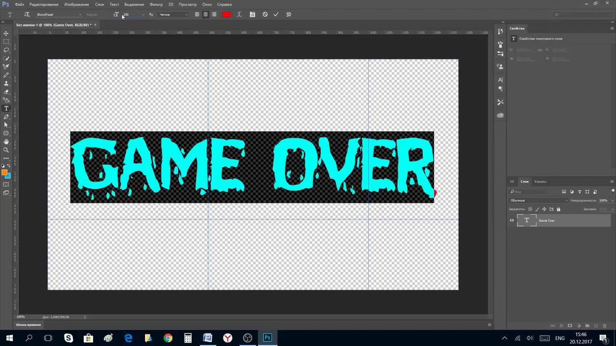The height and width of the screenshot is (346, 616).
Task: Add a layer mask
Action: (x=570, y=326)
